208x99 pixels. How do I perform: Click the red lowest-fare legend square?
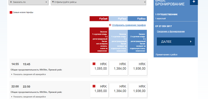(x=11, y=12)
